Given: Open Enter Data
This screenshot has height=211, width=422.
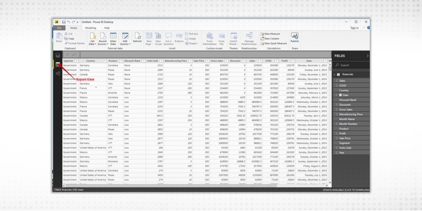Looking at the screenshot, I should [113, 39].
